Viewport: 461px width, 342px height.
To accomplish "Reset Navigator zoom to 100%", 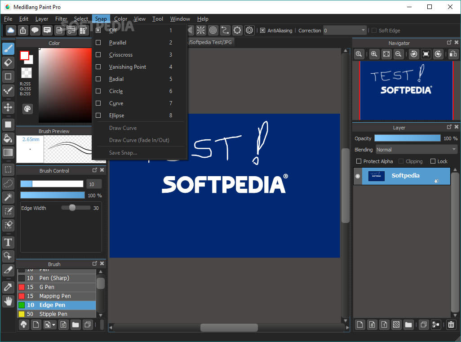I will coord(359,54).
